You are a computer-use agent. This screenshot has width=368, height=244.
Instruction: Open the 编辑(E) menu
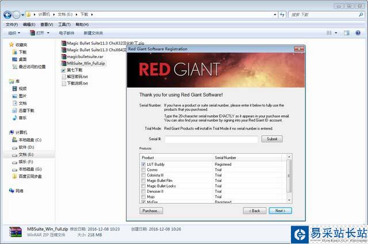(29, 24)
